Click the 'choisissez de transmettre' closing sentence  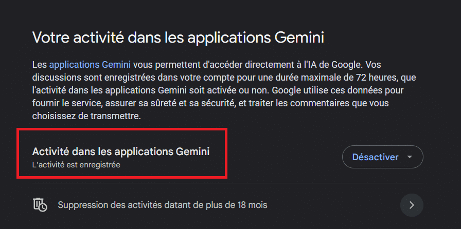click(87, 116)
